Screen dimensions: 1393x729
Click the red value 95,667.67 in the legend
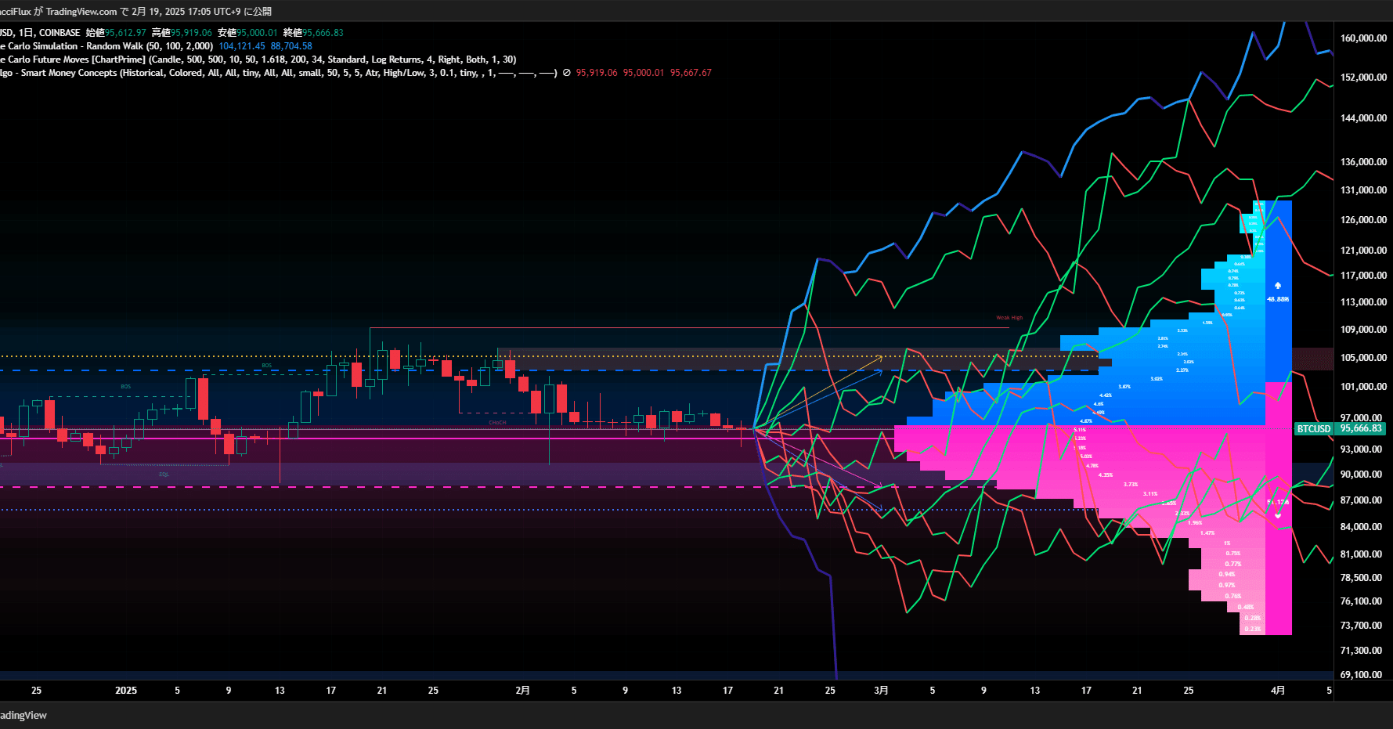point(691,73)
